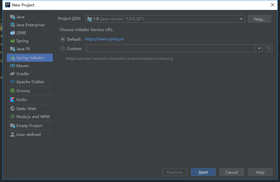Choose Node.js and NPM project type
This screenshot has width=280, height=182.
click(33, 117)
